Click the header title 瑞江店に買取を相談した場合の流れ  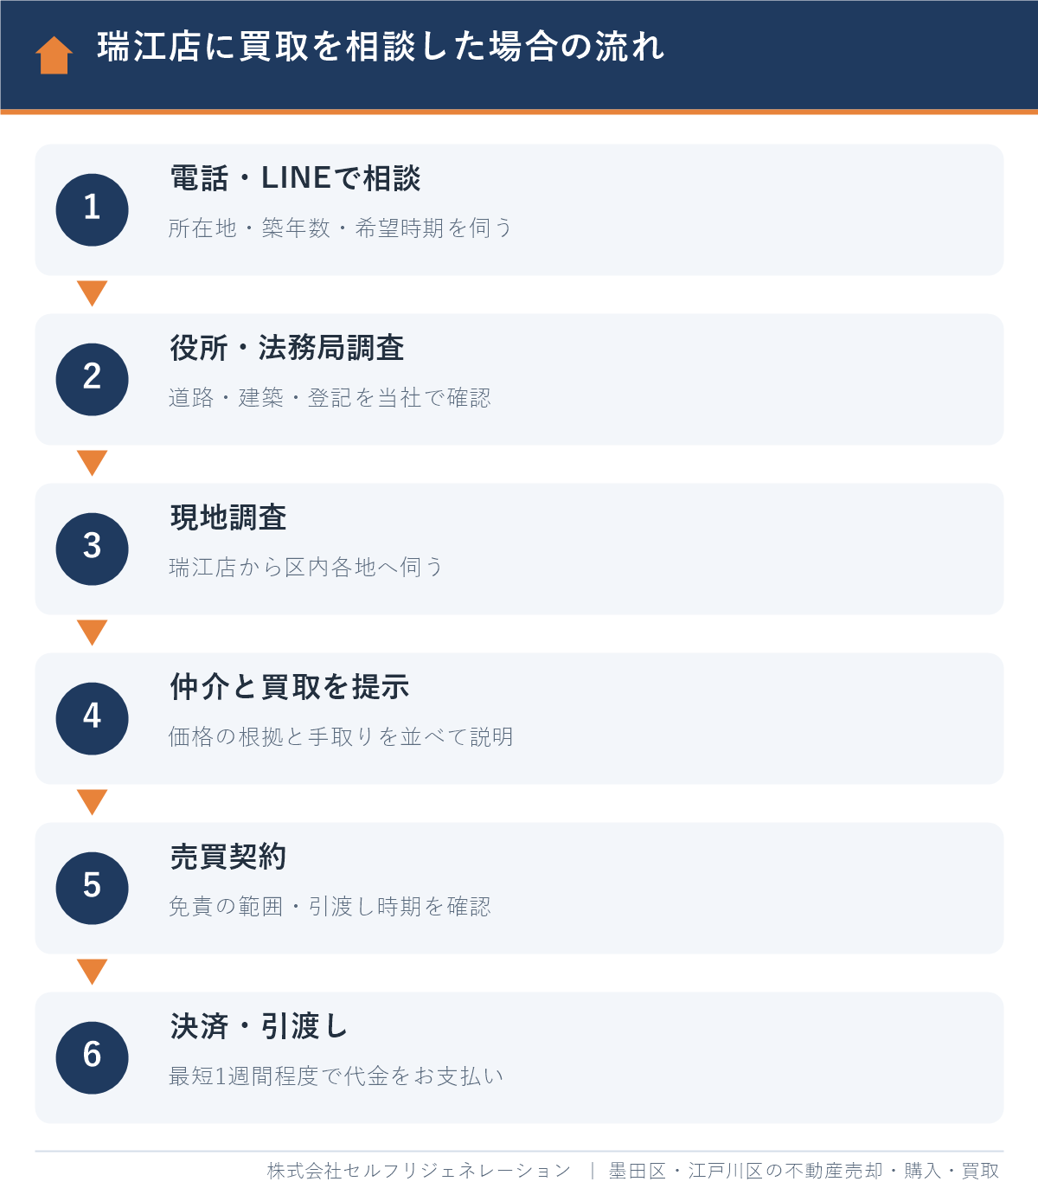point(381,47)
